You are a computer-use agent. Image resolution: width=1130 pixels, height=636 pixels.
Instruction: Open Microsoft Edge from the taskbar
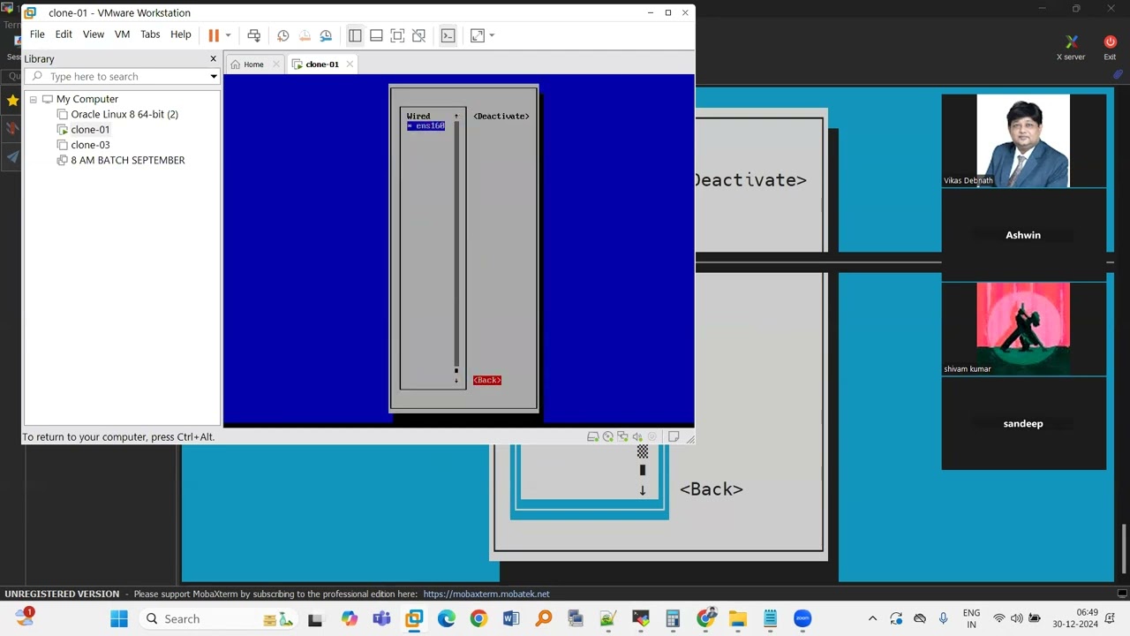point(446,618)
